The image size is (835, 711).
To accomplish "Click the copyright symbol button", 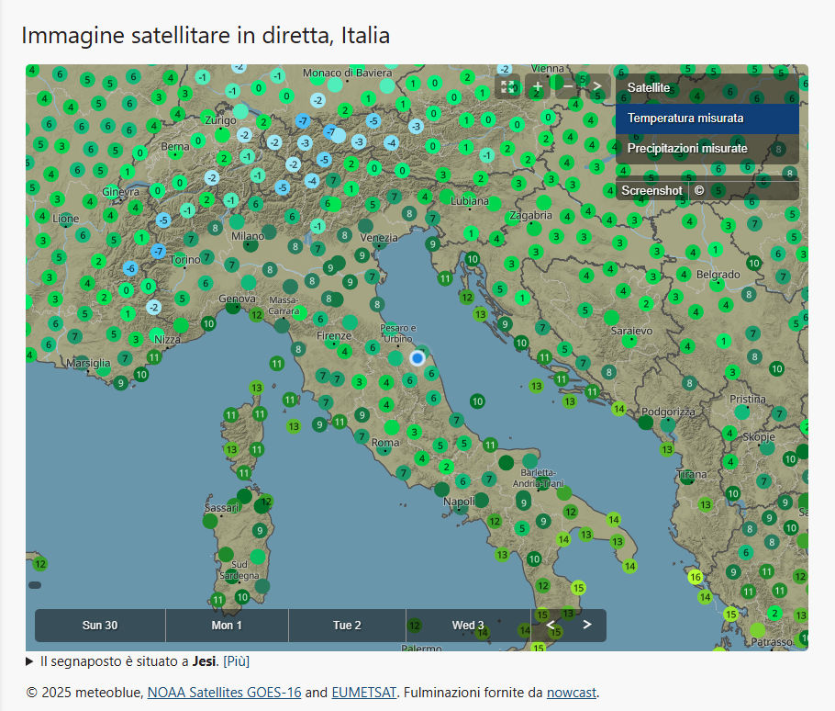I will (699, 190).
